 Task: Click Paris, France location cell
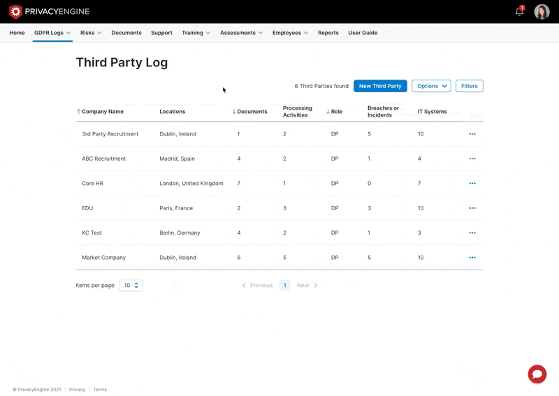176,208
